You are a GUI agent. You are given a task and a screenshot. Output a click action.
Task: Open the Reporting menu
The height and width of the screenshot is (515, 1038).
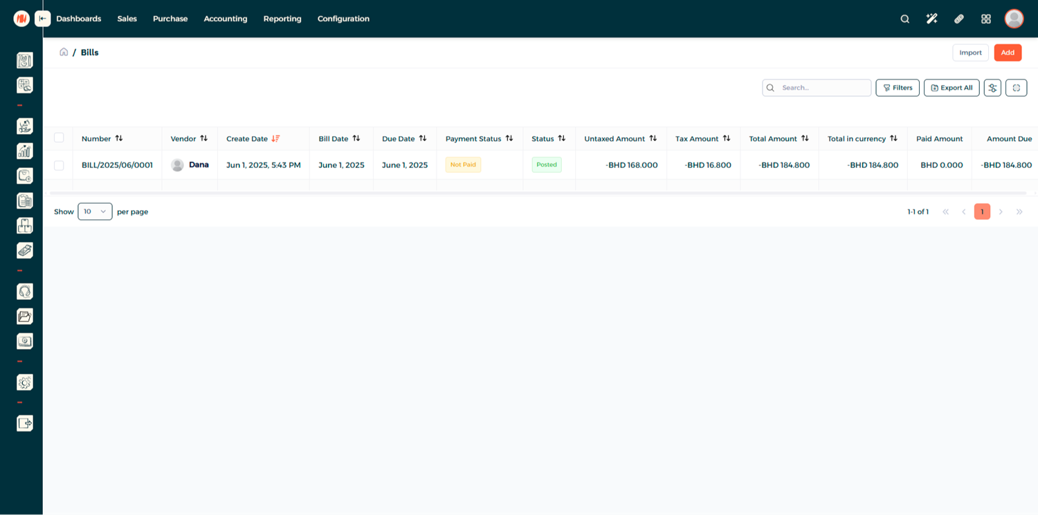pyautogui.click(x=282, y=19)
